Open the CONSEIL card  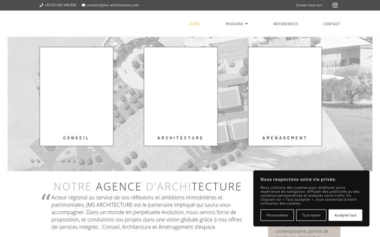coord(77,96)
